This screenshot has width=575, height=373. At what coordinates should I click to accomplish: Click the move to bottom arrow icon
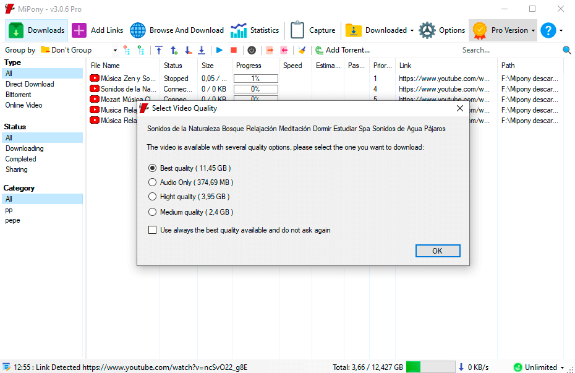coord(202,50)
